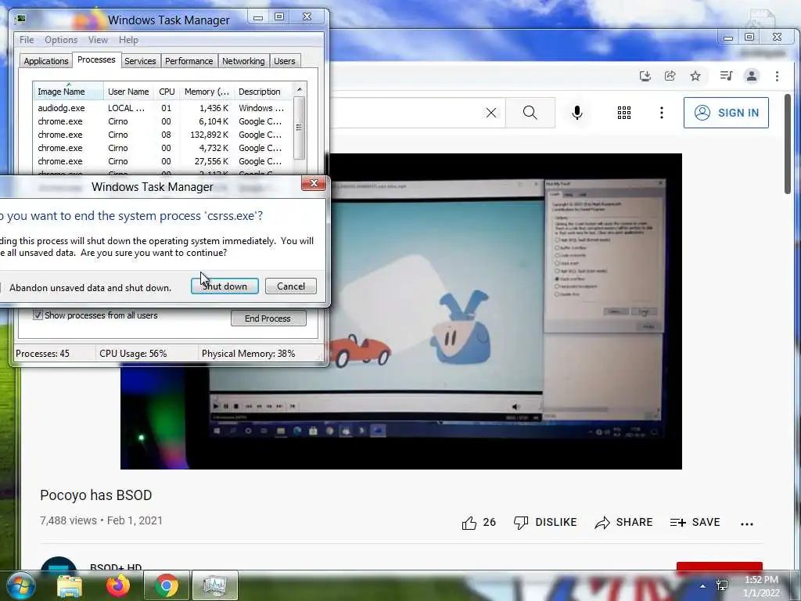Click the End Process button
This screenshot has height=601, width=801.
coord(268,318)
